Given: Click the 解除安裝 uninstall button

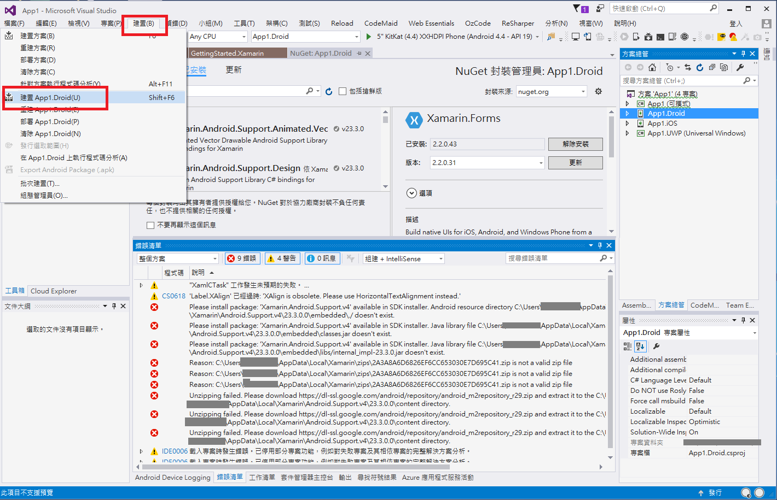Looking at the screenshot, I should pos(575,144).
